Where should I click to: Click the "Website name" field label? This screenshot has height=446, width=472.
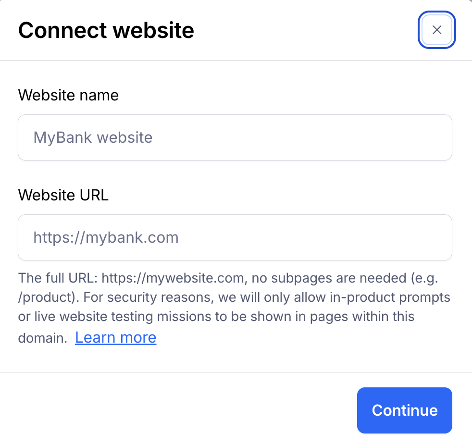(x=68, y=95)
